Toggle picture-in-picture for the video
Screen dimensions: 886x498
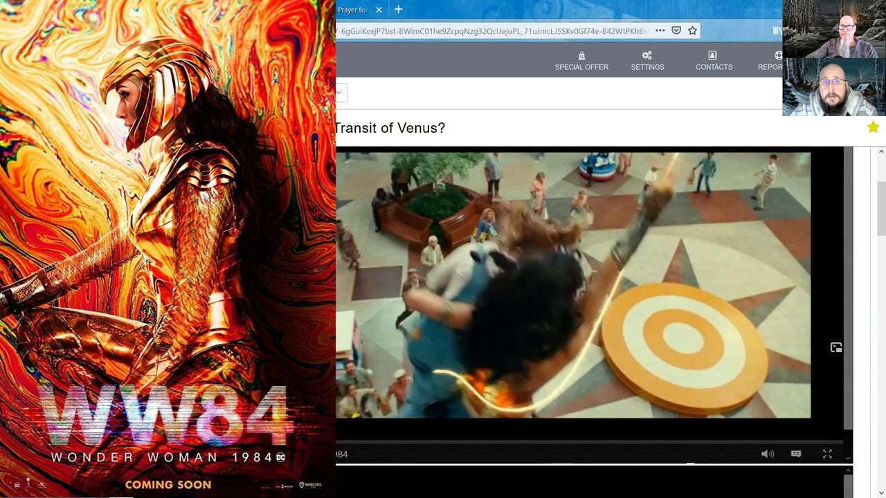[x=836, y=347]
